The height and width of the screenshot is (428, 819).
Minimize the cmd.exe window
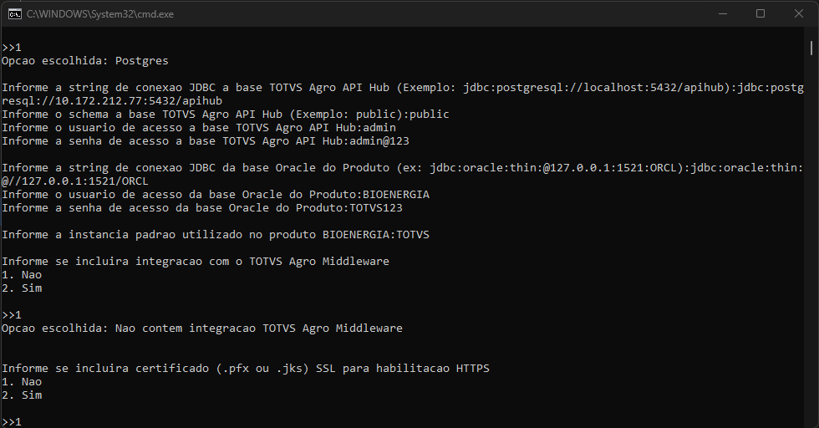coord(722,13)
